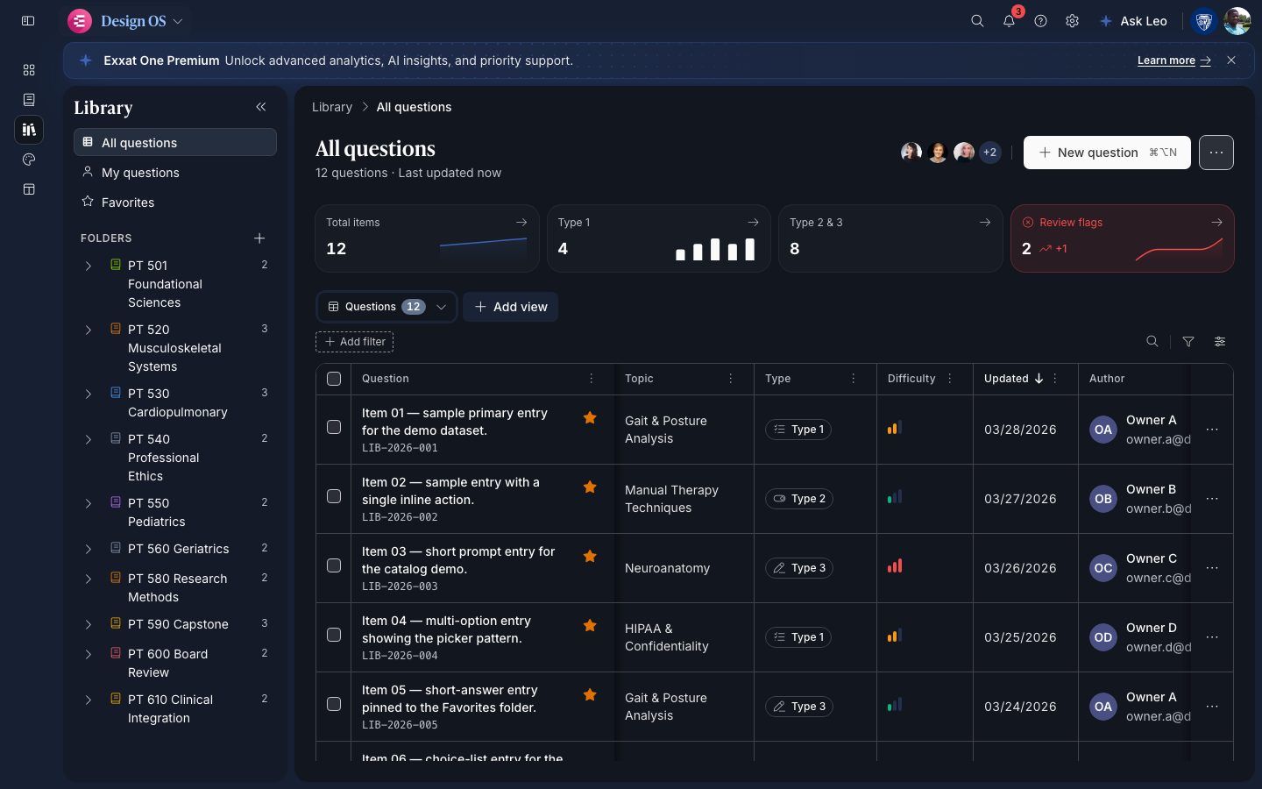The height and width of the screenshot is (789, 1262).
Task: Expand the PT 530 Cardiopulmonary folder
Action: click(x=89, y=394)
